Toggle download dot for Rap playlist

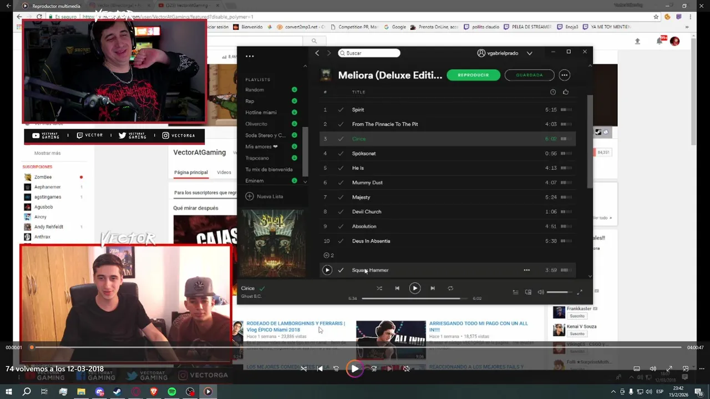[295, 101]
